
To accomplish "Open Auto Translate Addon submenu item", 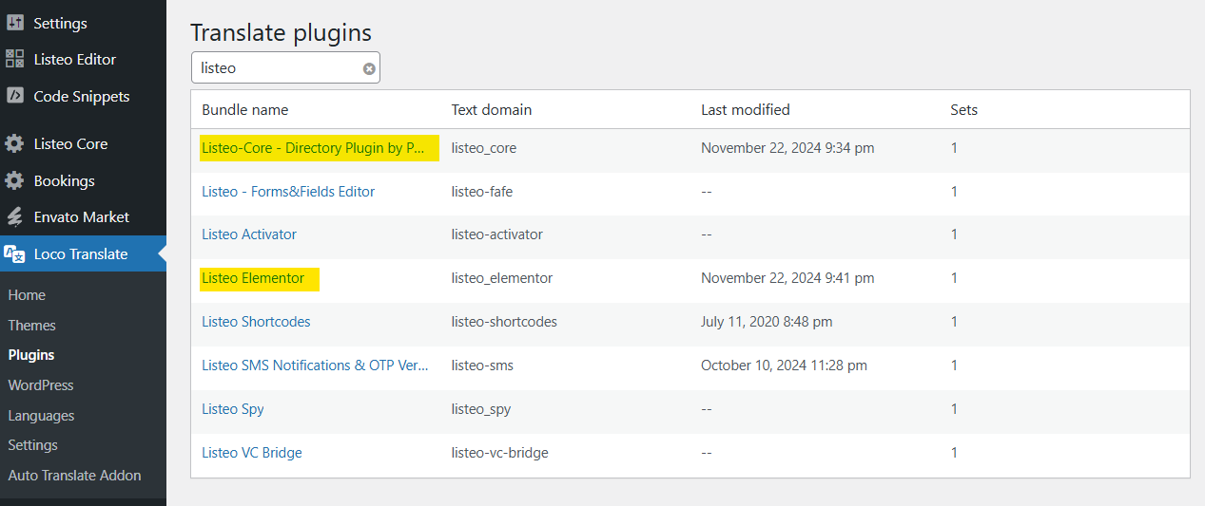I will point(74,476).
